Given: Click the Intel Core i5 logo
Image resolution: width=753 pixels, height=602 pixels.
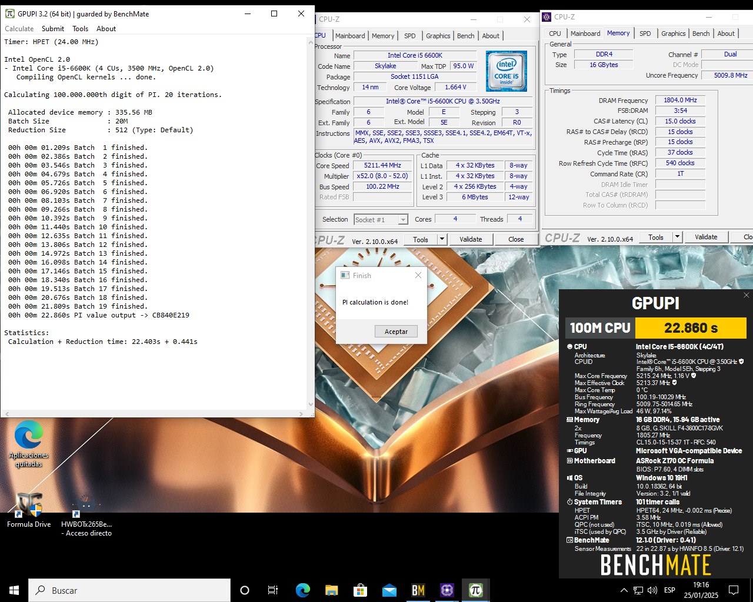Looking at the screenshot, I should [x=507, y=71].
